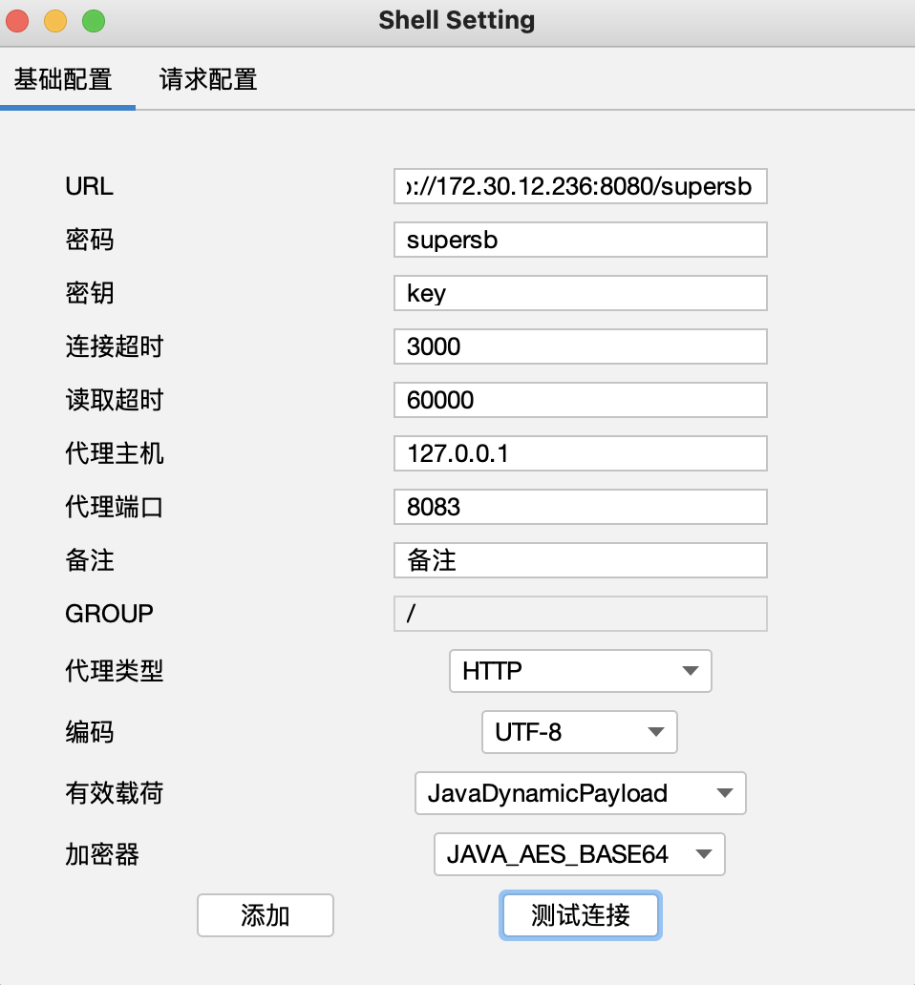Image resolution: width=915 pixels, height=985 pixels.
Task: Maximize the window using the green button
Action: pos(93,20)
